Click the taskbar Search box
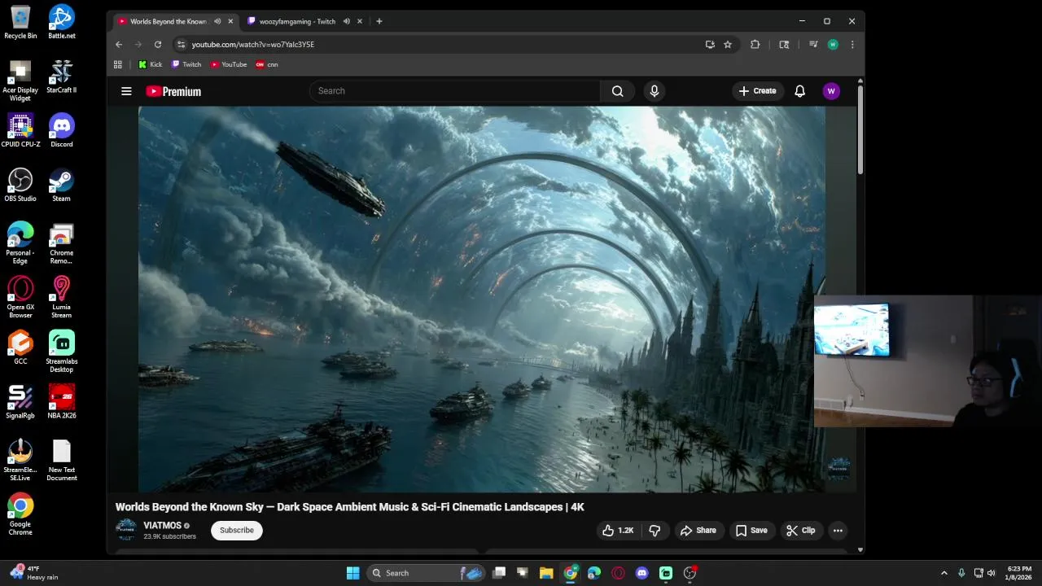1042x586 pixels. tap(427, 573)
